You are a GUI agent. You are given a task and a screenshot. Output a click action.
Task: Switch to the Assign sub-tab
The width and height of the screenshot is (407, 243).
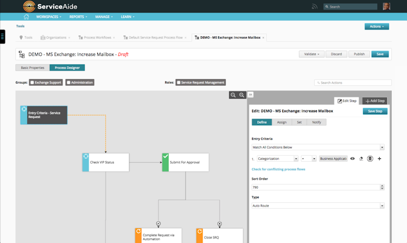click(282, 122)
